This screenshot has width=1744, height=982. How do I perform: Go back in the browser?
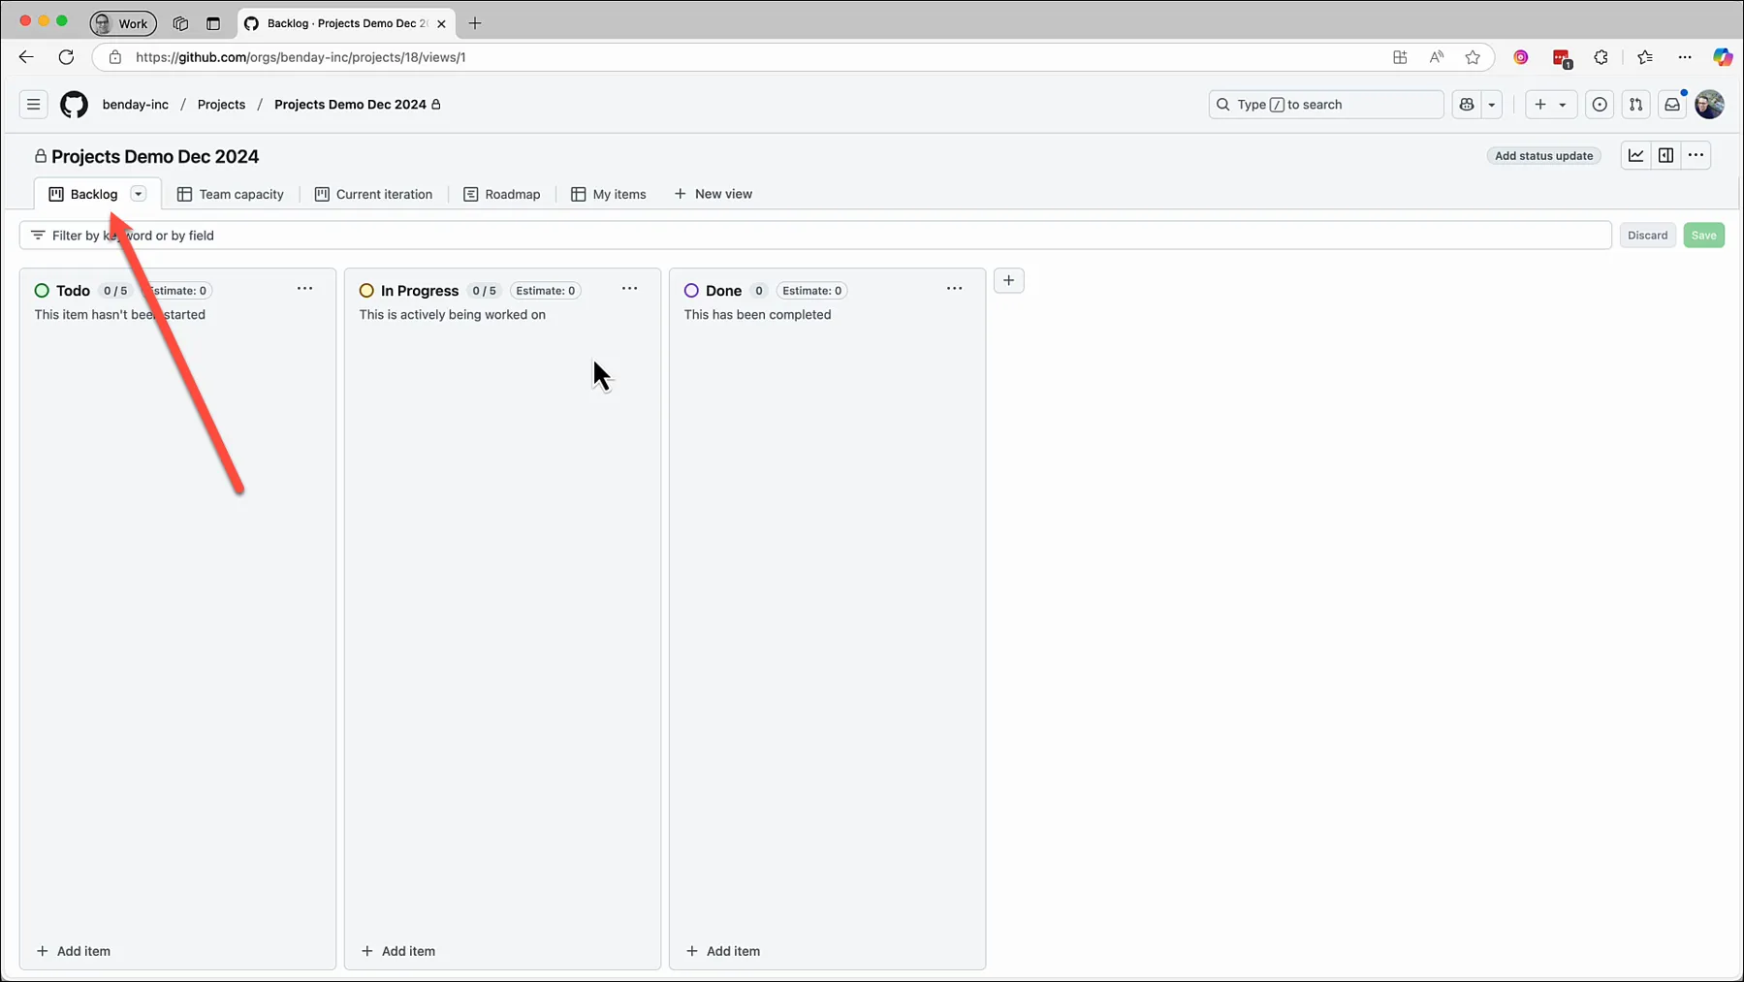coord(26,57)
